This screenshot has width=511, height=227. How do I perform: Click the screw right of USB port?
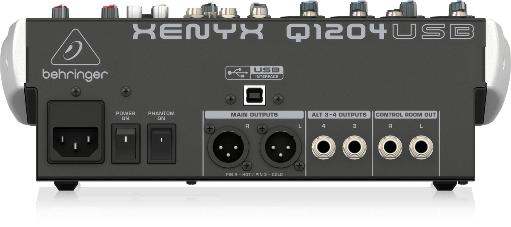(x=278, y=99)
